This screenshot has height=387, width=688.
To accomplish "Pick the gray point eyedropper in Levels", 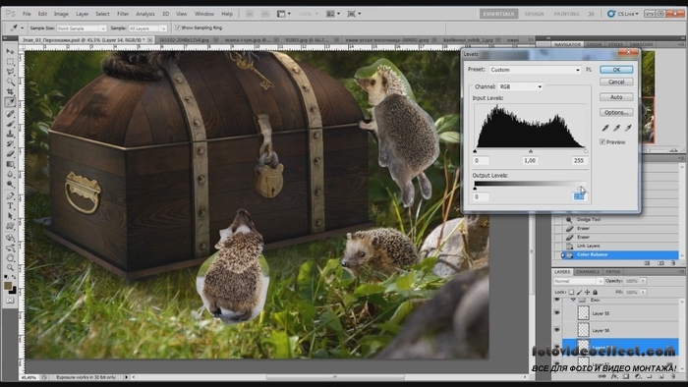I will point(617,128).
